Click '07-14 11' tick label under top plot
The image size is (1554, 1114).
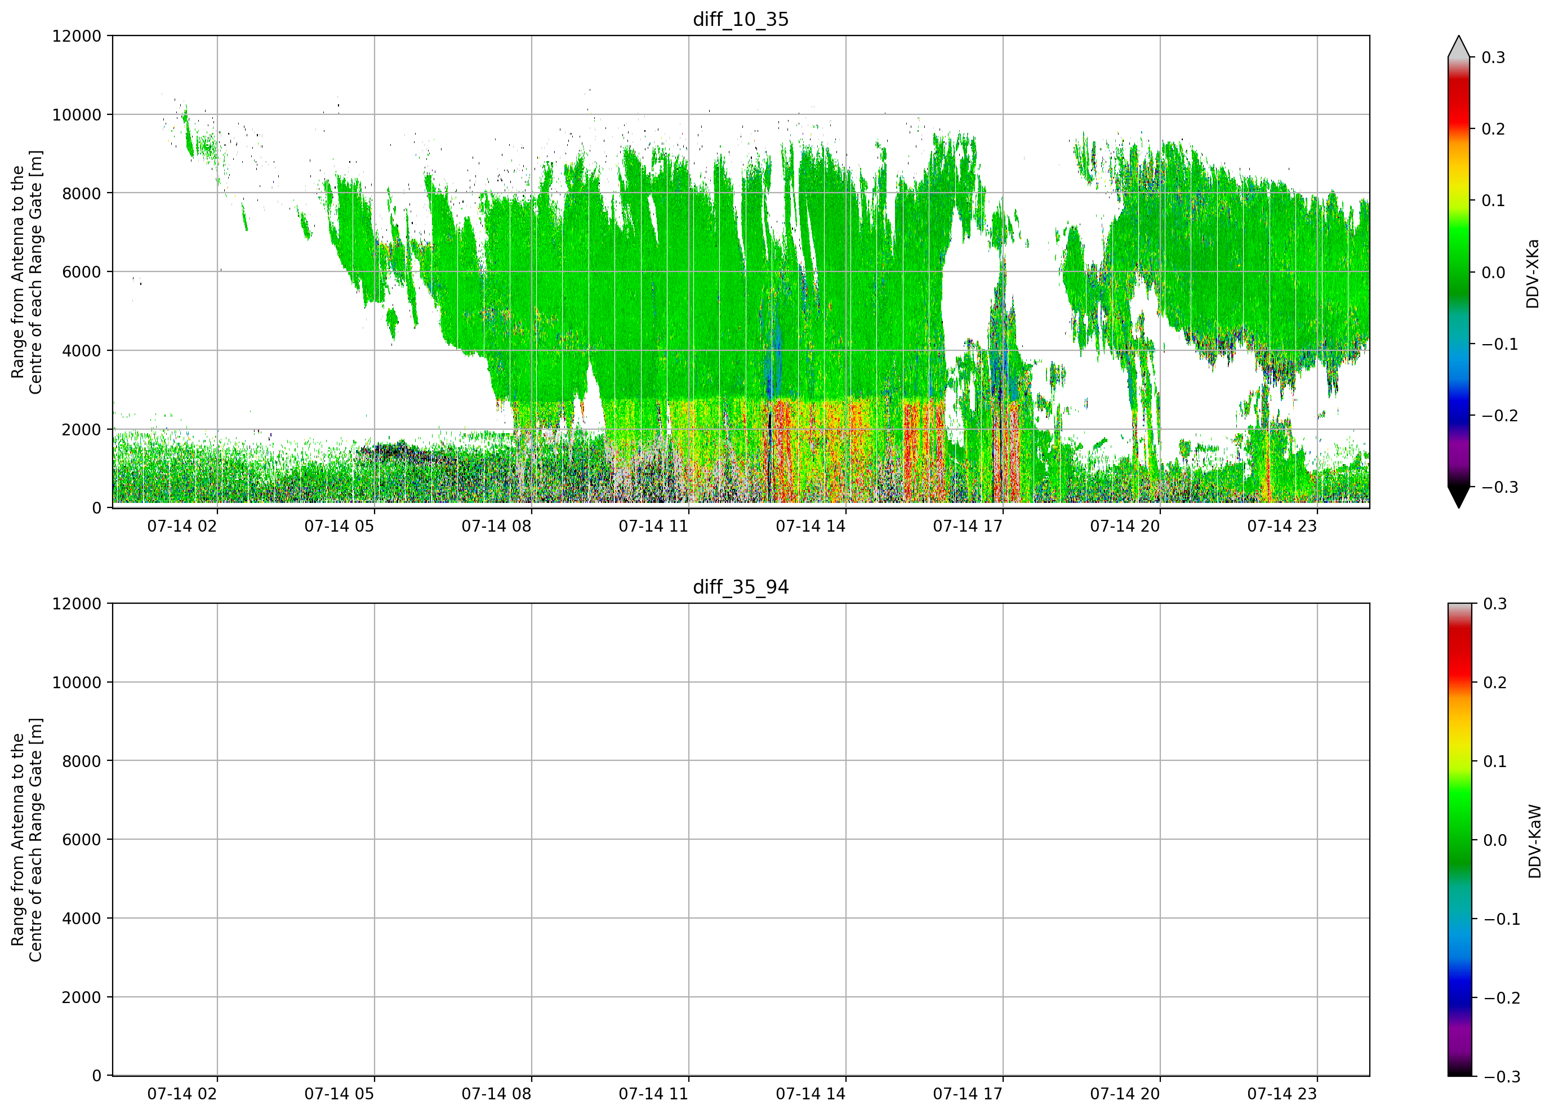(x=654, y=526)
